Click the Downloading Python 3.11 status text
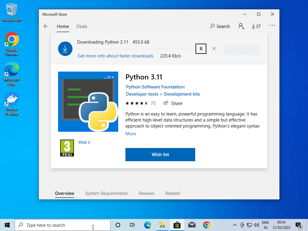Screen dimensions: 308x231 102,42
